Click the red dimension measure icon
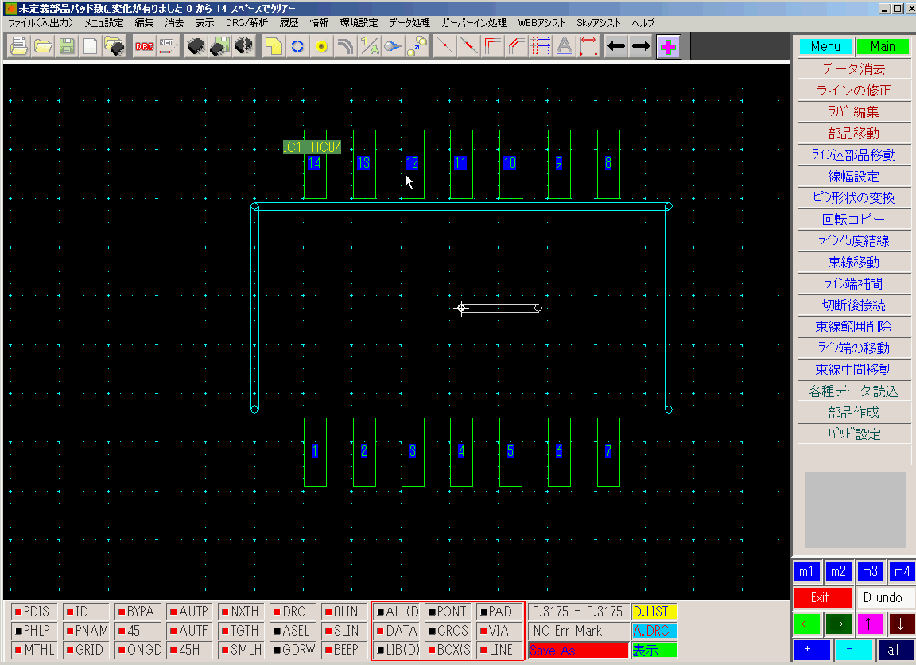 tap(588, 46)
